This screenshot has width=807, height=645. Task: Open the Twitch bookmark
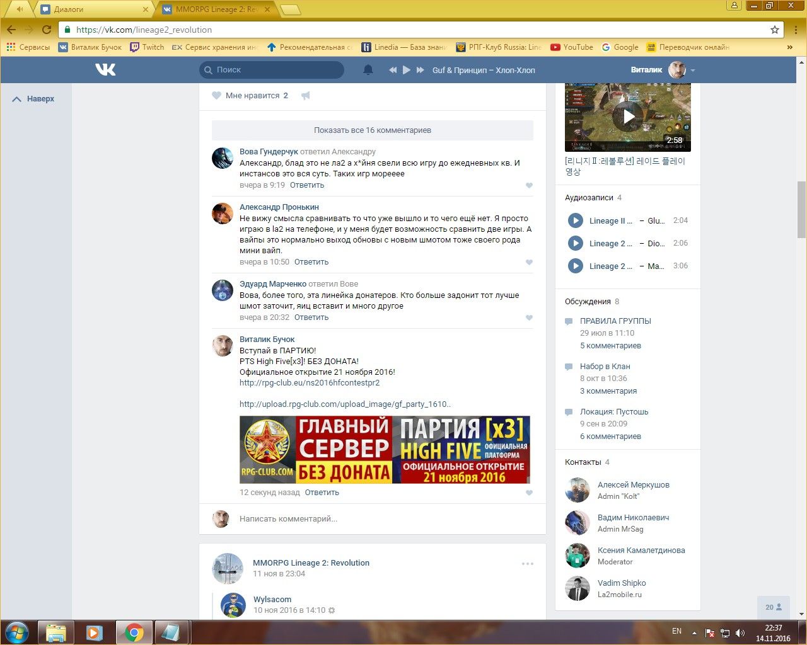click(x=147, y=47)
